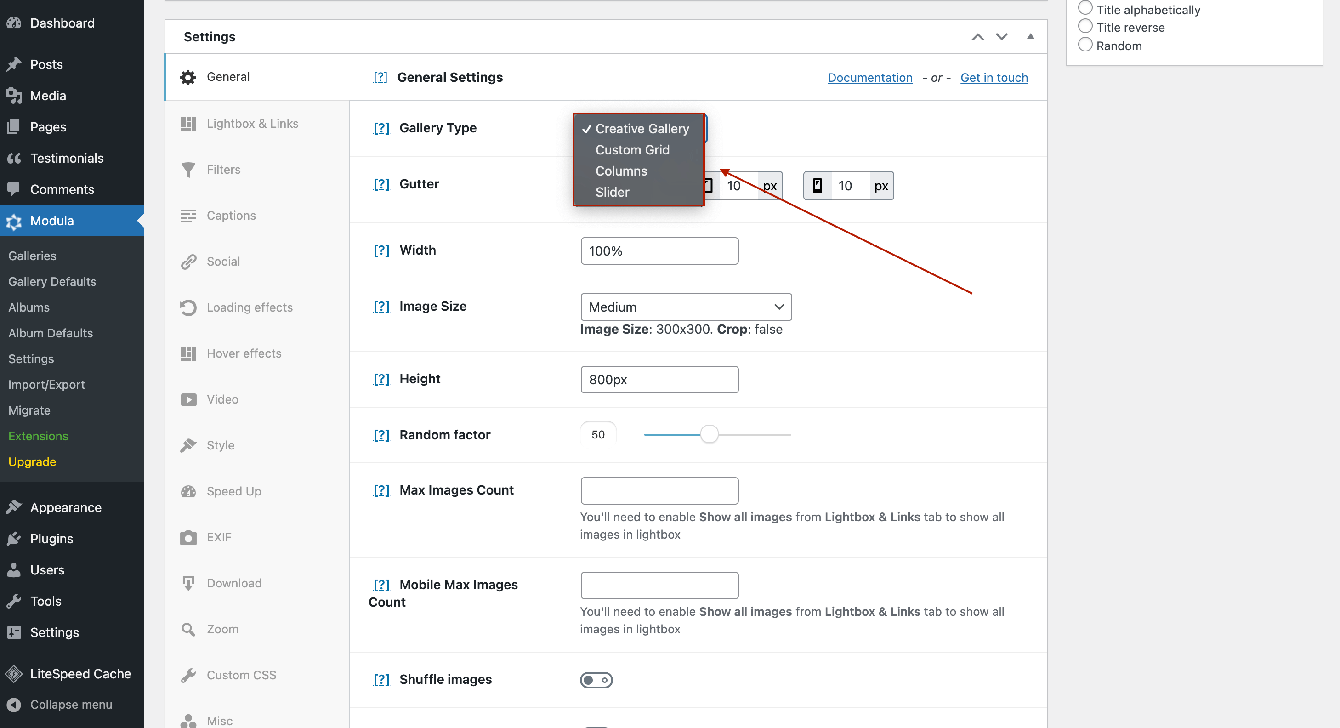This screenshot has width=1340, height=728.
Task: Choose Creative Gallery in Gallery Type list
Action: (638, 129)
